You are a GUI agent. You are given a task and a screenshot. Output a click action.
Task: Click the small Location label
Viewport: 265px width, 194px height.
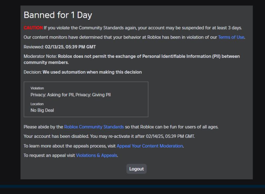tap(37, 104)
